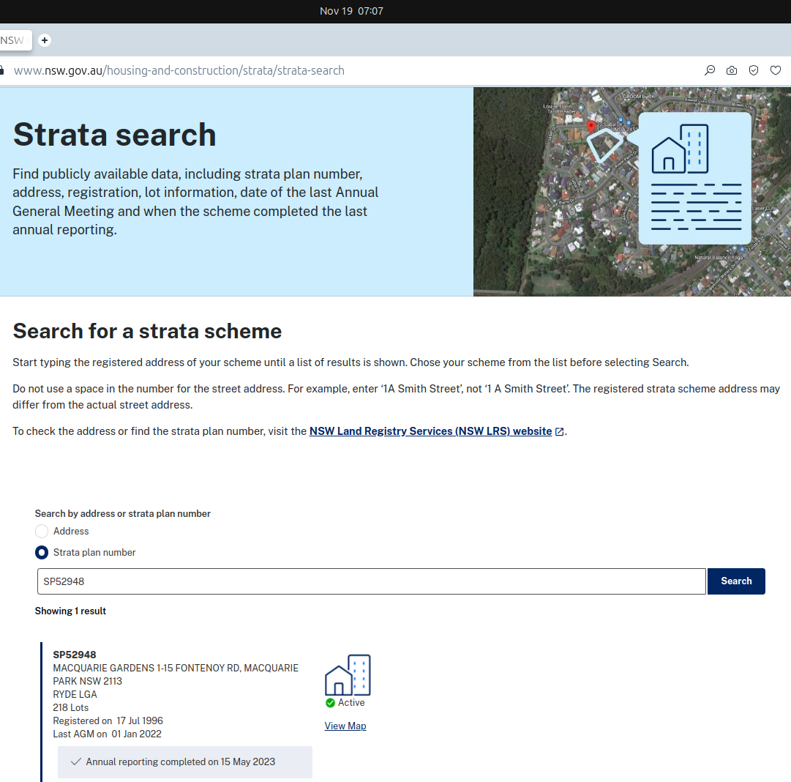Open the shield privacy protection icon
The height and width of the screenshot is (782, 791).
754,70
